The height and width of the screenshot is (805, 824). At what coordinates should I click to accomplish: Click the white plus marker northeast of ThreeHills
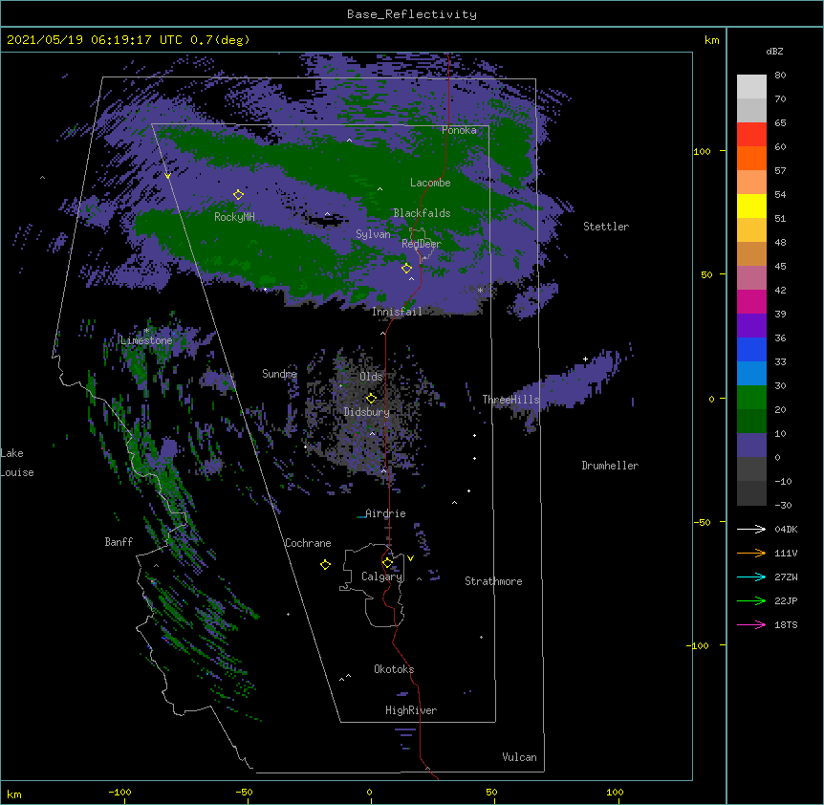(585, 359)
